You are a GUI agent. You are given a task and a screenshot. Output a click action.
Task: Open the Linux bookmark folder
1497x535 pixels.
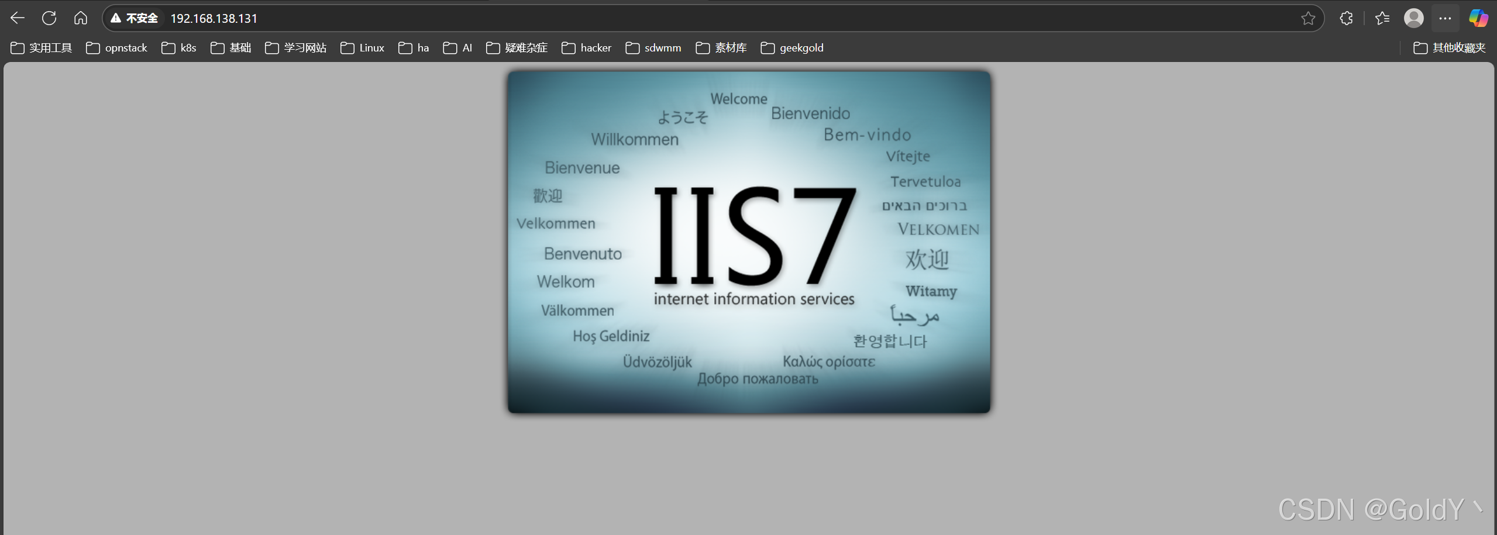[x=363, y=48]
